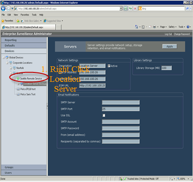Open the Reporting panel tab
The height and width of the screenshot is (182, 193).
[x=24, y=40]
